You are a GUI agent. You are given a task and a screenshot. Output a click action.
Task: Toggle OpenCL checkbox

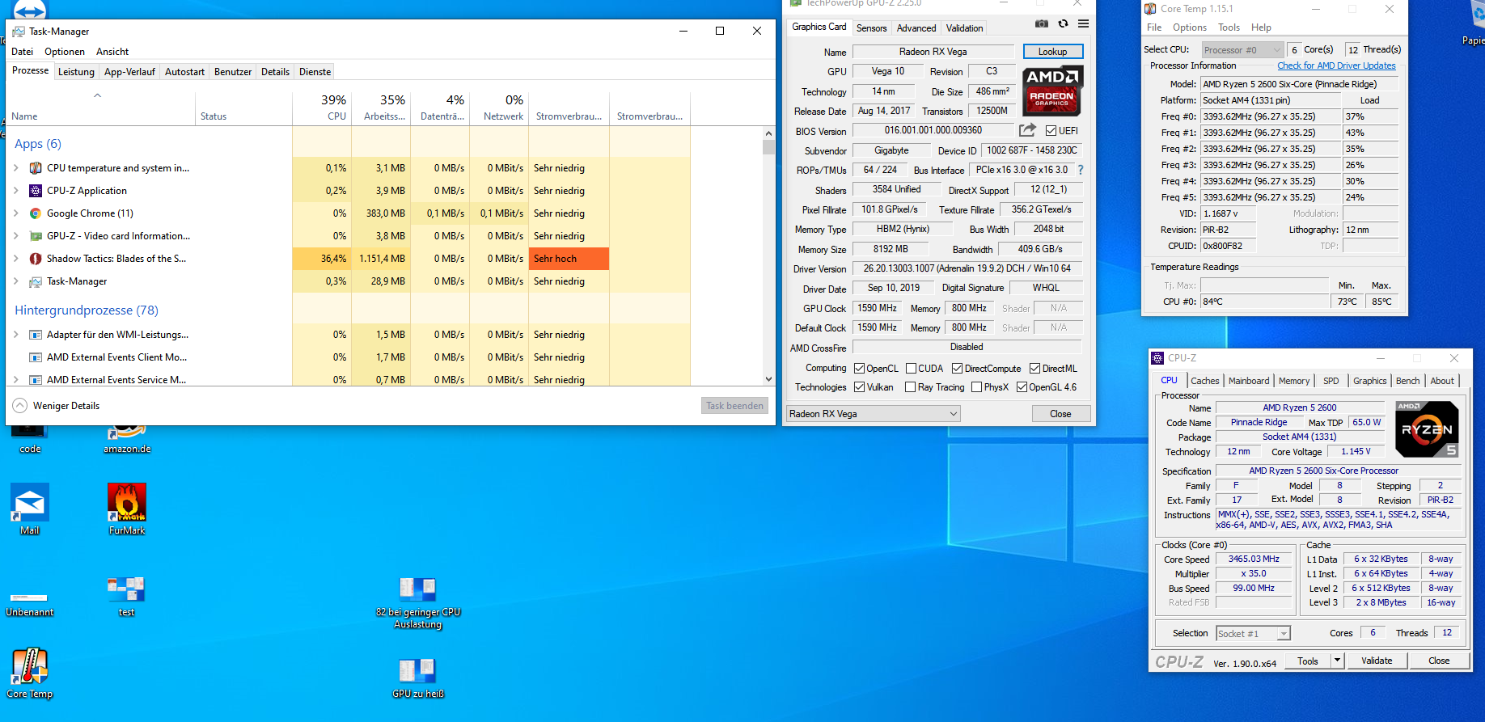[x=859, y=369]
